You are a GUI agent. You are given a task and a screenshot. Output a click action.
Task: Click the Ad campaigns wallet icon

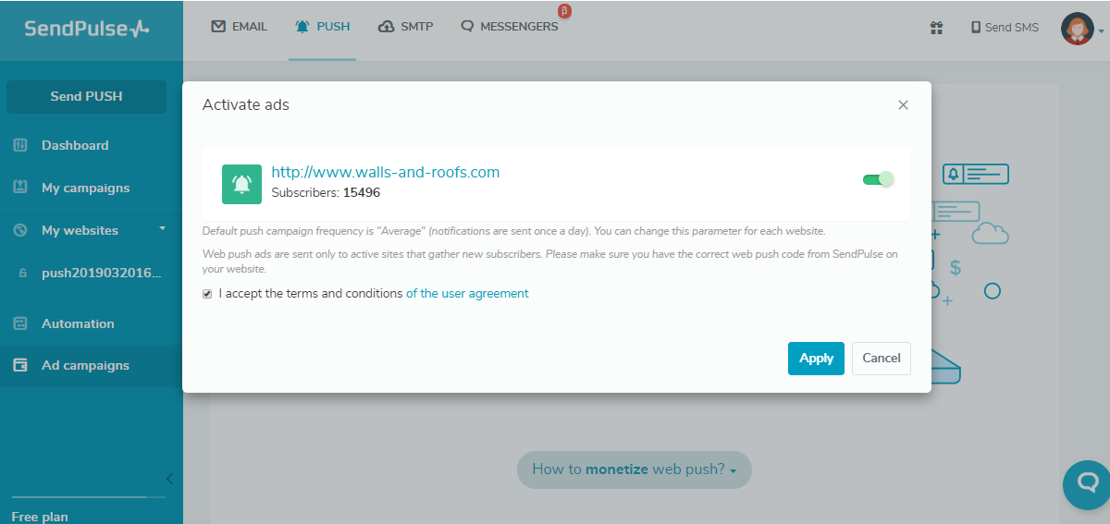click(x=20, y=365)
